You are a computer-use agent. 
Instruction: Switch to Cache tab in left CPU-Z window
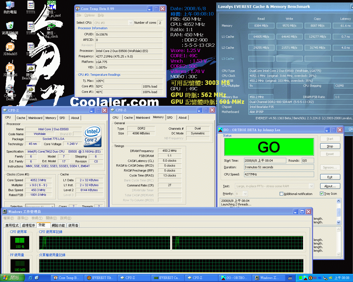(x=21, y=118)
